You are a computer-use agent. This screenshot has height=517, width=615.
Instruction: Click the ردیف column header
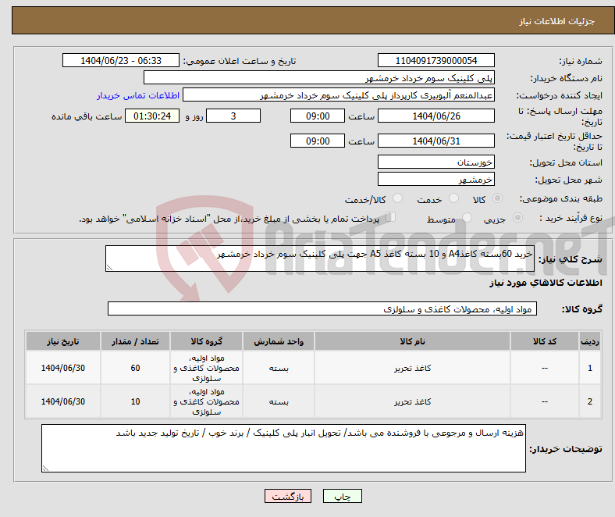click(x=590, y=341)
